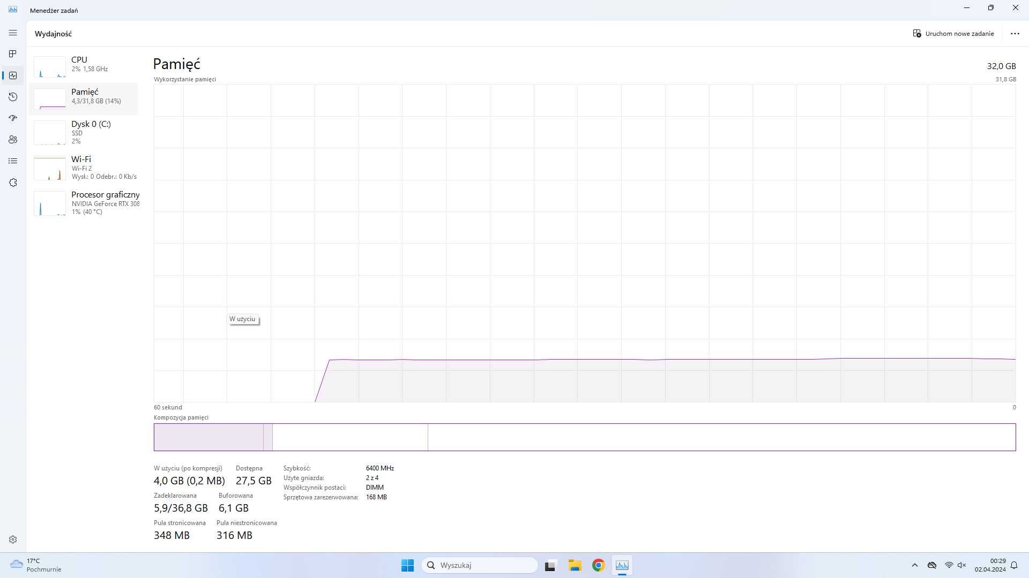Image resolution: width=1029 pixels, height=578 pixels.
Task: Select the Procesor graficzny entry
Action: click(84, 203)
